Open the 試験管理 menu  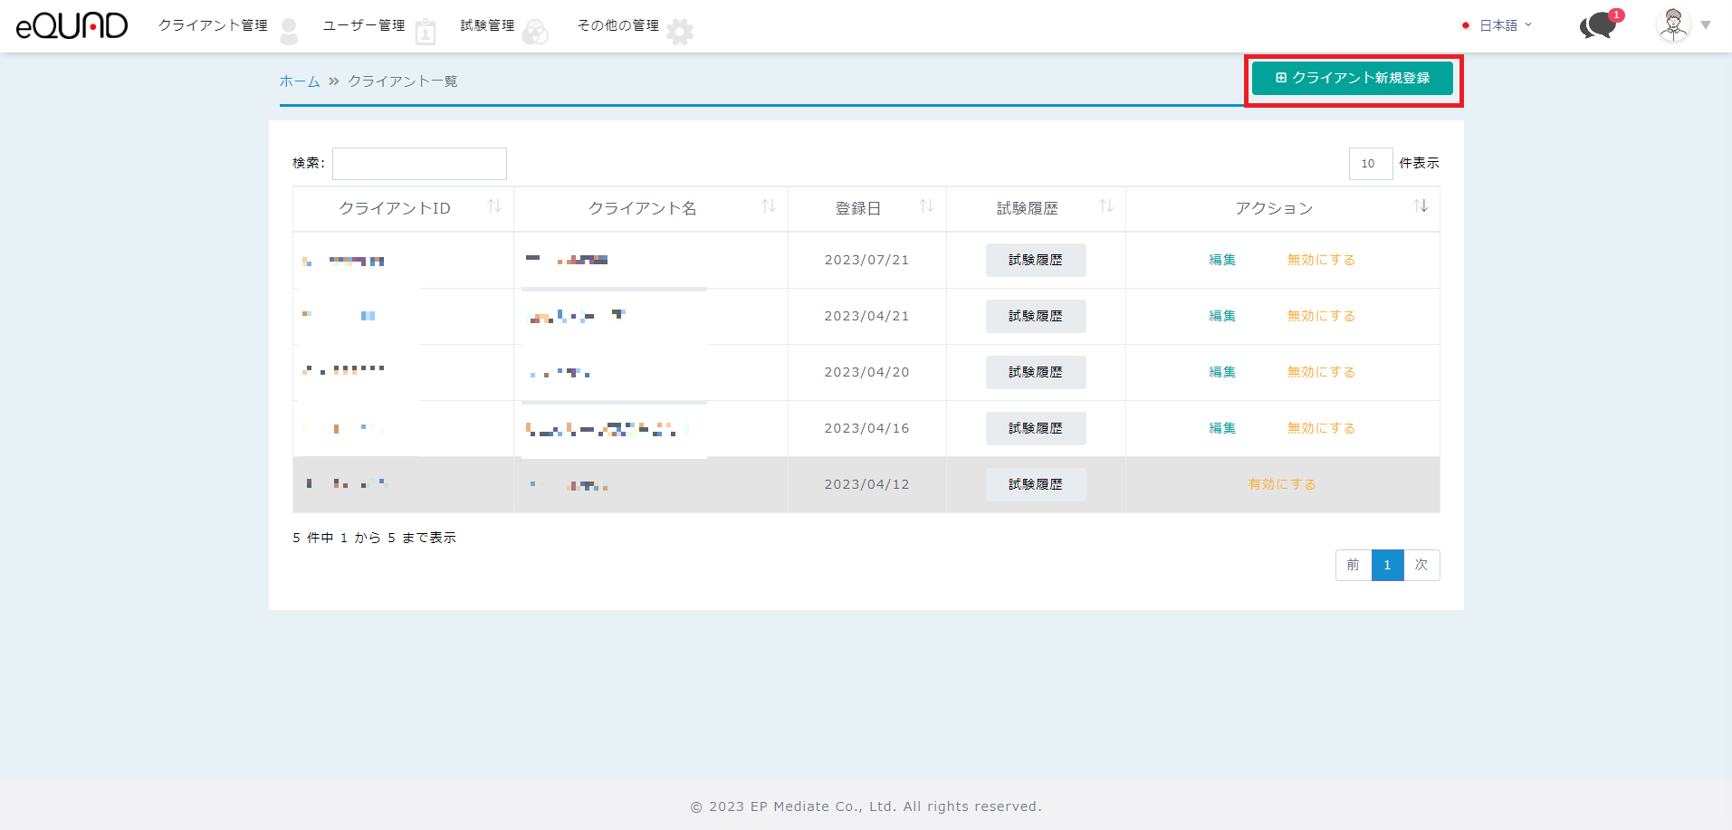(x=487, y=25)
